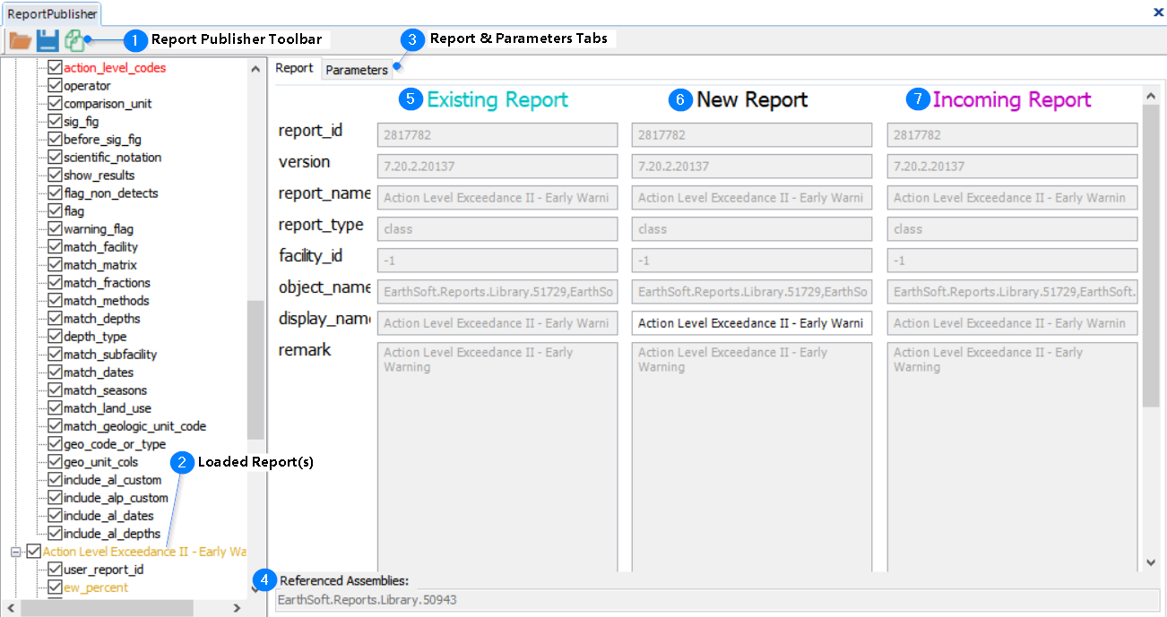Image resolution: width=1167 pixels, height=617 pixels.
Task: Disable the include_al_dates checkbox
Action: (x=55, y=515)
